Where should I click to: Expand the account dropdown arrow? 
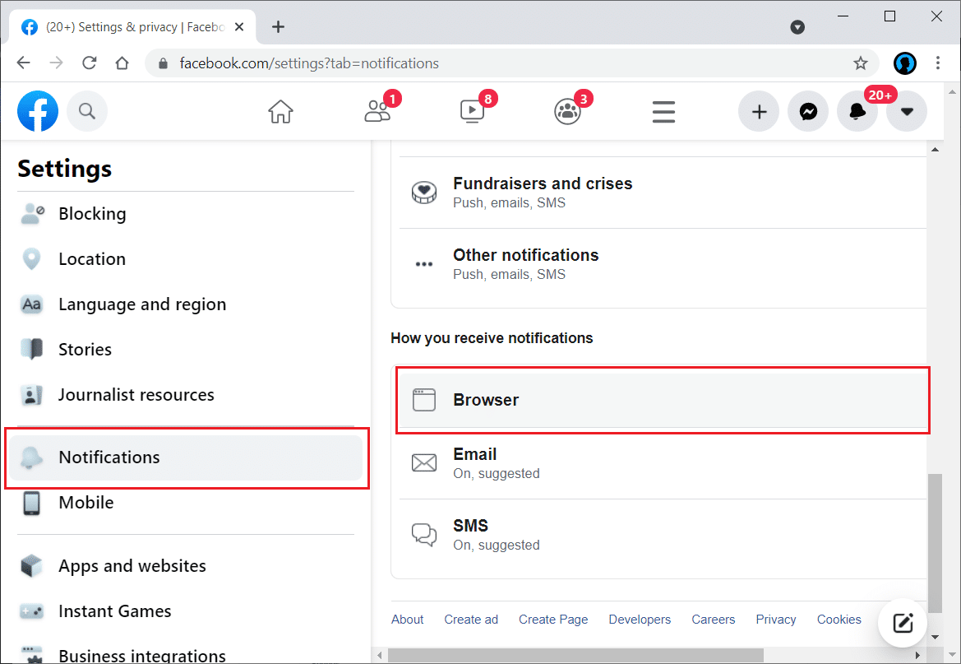pyautogui.click(x=907, y=111)
